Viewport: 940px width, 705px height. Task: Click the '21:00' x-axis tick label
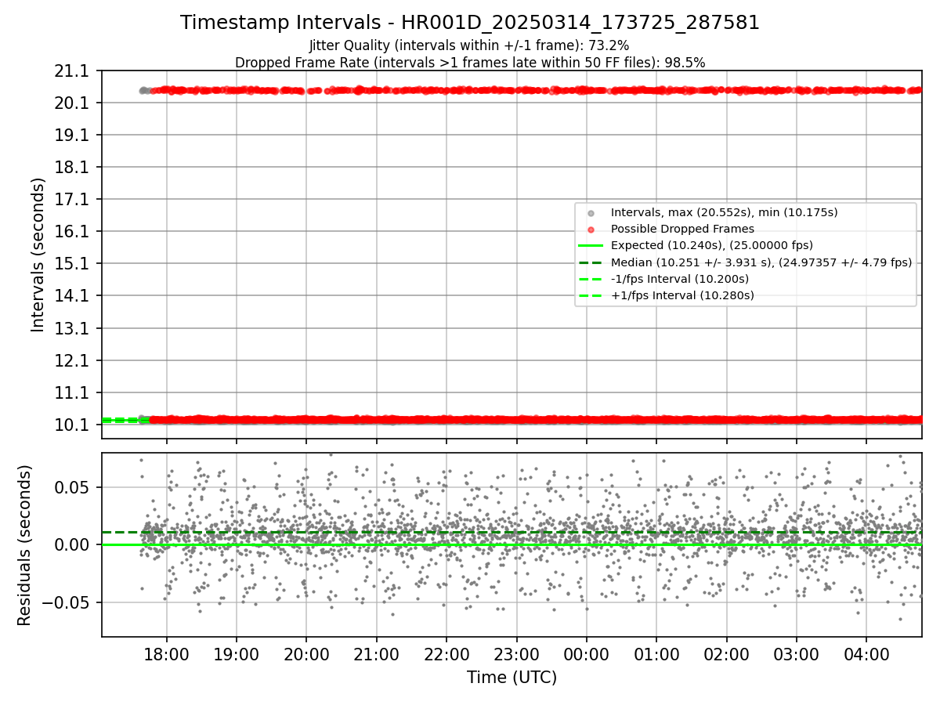(376, 654)
